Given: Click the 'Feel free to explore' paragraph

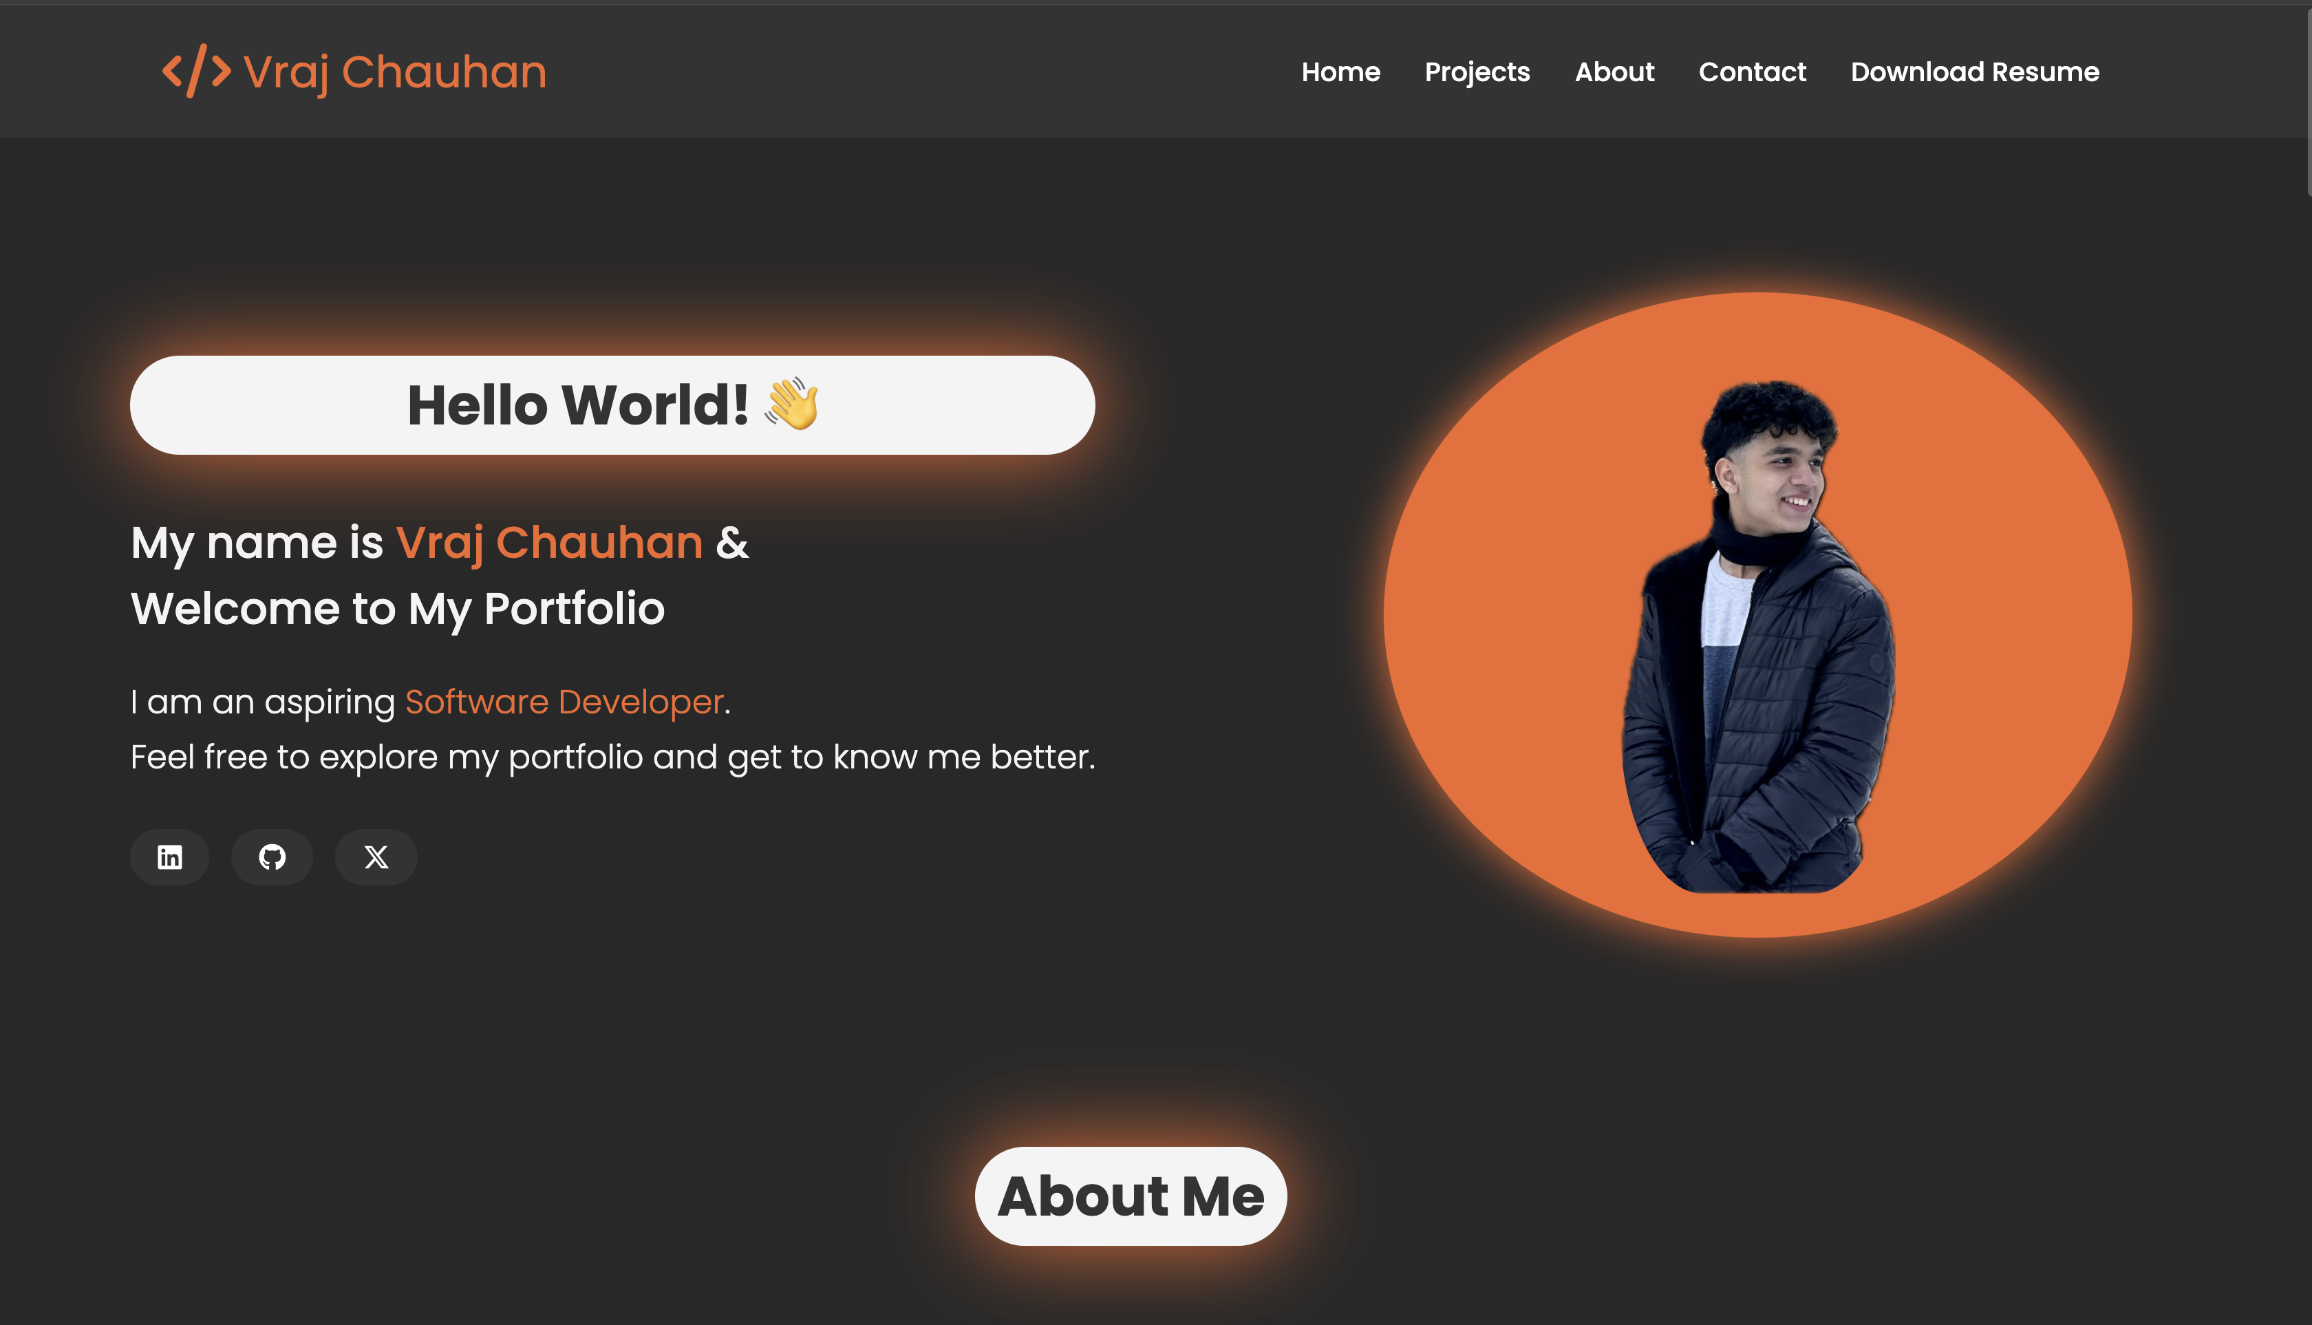Looking at the screenshot, I should (x=612, y=757).
